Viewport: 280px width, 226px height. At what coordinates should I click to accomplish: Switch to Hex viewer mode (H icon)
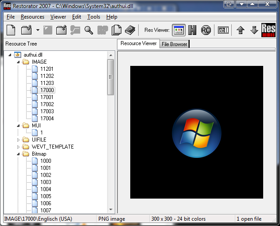(x=192, y=30)
